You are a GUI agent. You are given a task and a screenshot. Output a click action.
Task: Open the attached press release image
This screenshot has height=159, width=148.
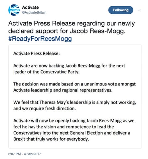[x=75, y=97]
